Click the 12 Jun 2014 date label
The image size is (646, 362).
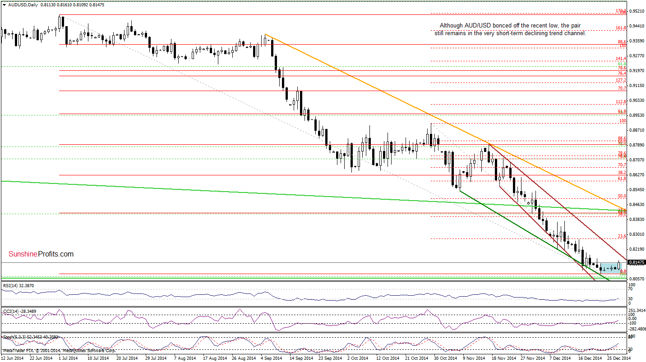coord(13,358)
